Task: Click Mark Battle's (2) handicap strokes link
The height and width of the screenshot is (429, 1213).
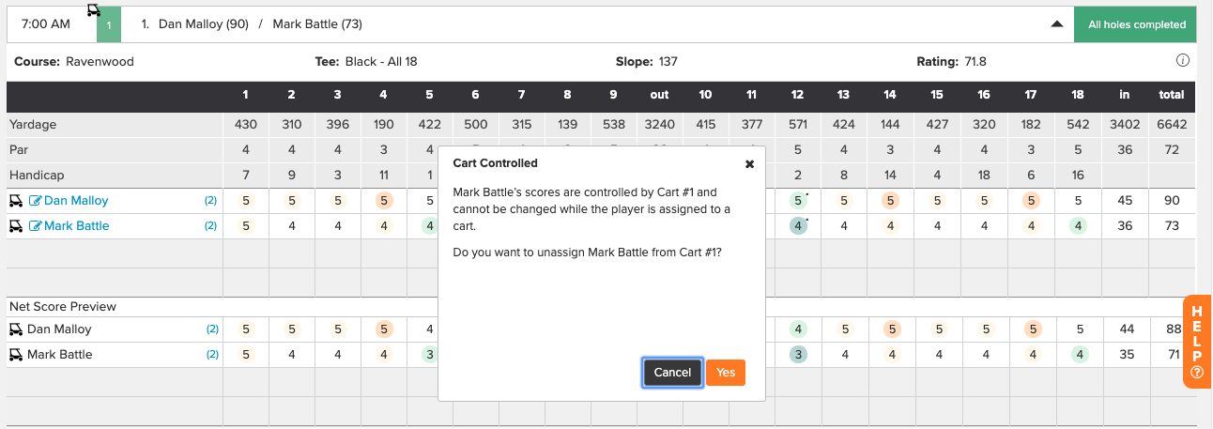Action: tap(211, 226)
